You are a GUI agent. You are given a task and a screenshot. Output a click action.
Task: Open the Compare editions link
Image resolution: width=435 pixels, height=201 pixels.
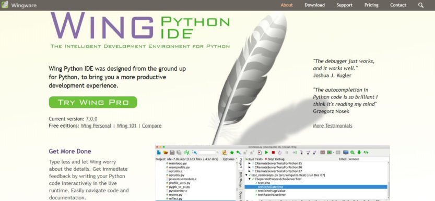click(152, 126)
